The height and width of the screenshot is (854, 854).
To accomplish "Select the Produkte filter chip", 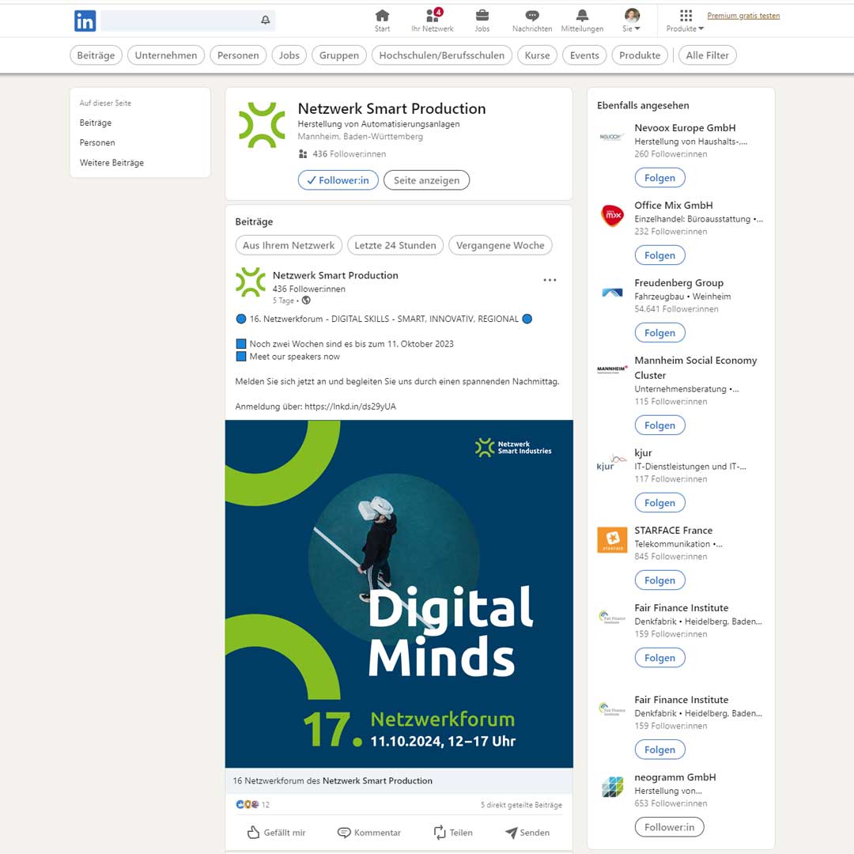I will [x=640, y=55].
